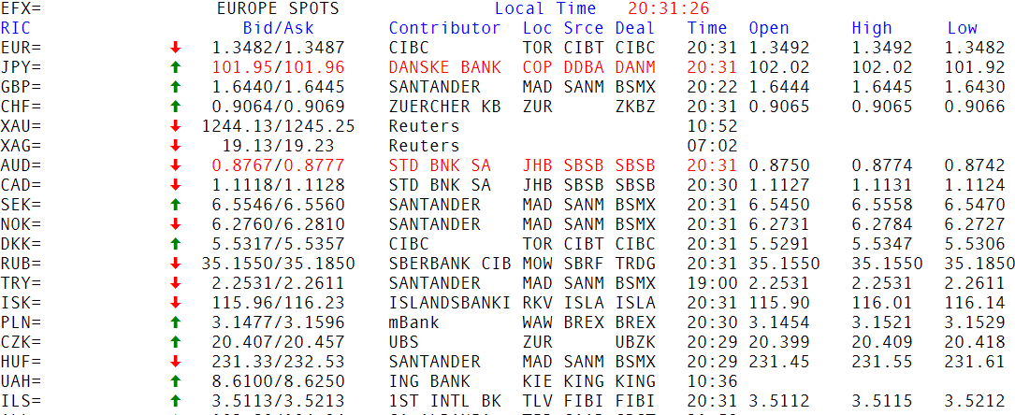Click contributor ING BANK
This screenshot has height=415, width=1015.
coord(429,381)
